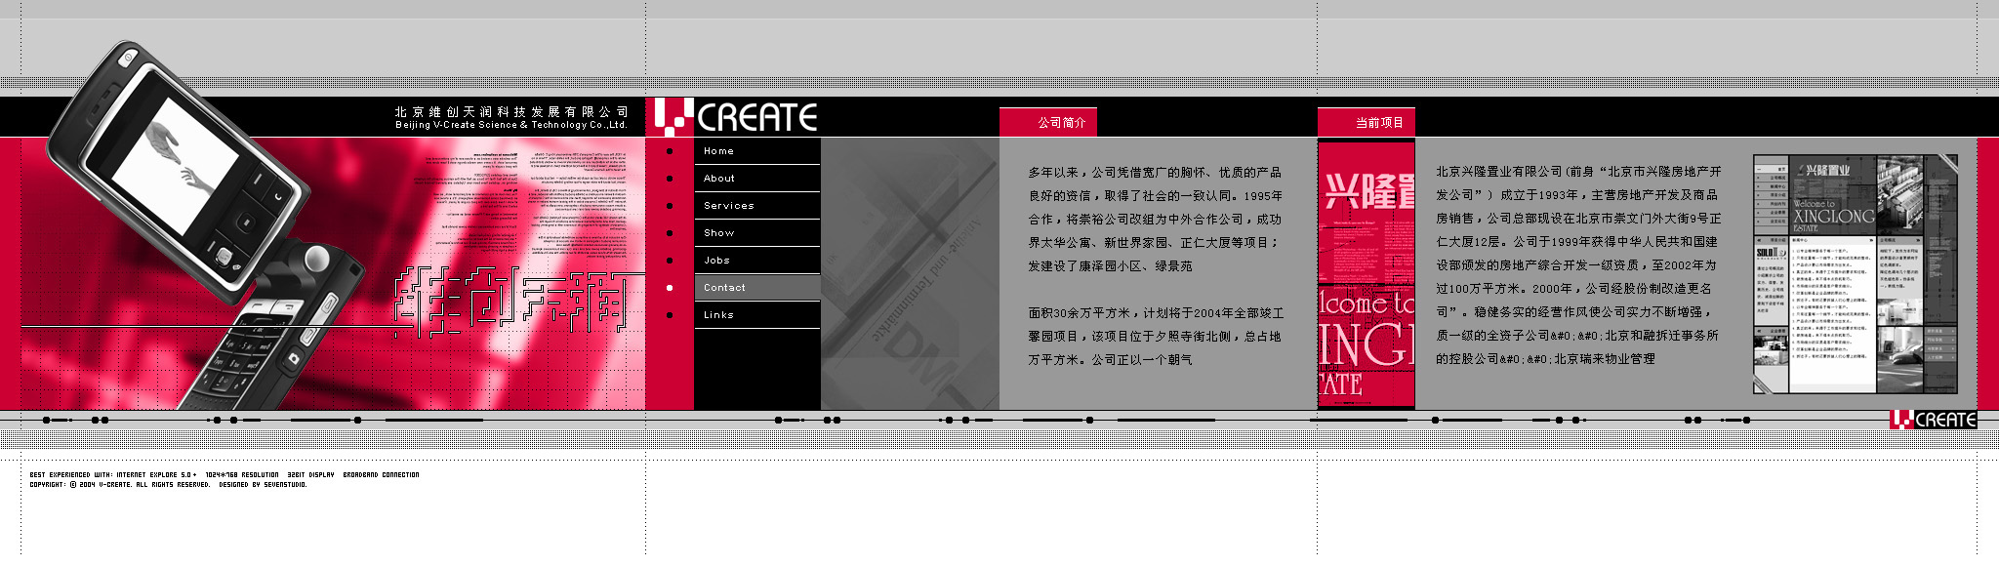This screenshot has height=566, width=1999.
Task: Click the 北京维创天润科技发展有限公司 company name
Action: (x=511, y=112)
